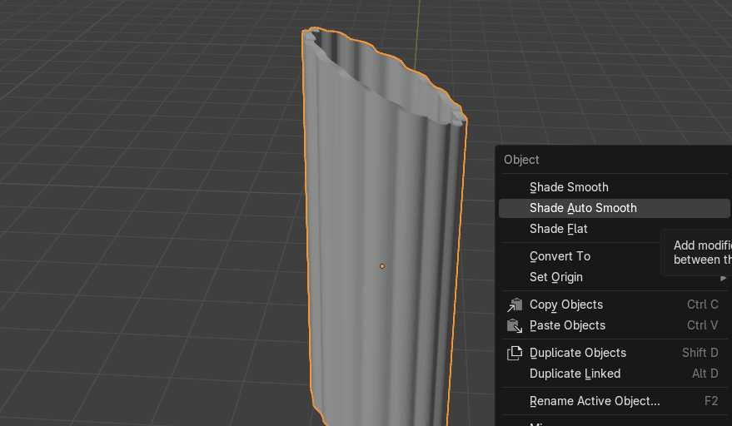Click the Ctrl C shortcut label
Screen dimensions: 732x426
702,305
